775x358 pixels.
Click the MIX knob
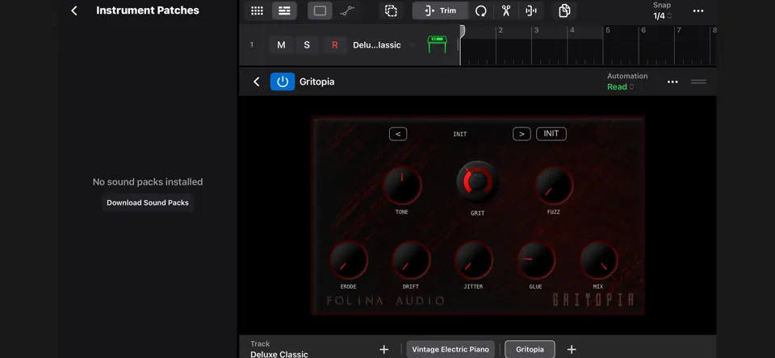tap(598, 260)
